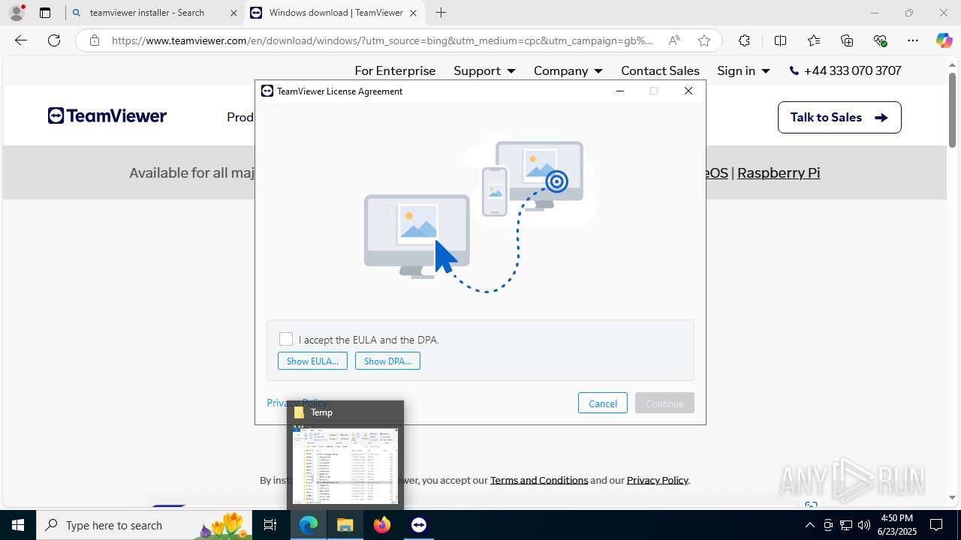This screenshot has width=961, height=540.
Task: Click the Talk to Sales button
Action: point(839,117)
